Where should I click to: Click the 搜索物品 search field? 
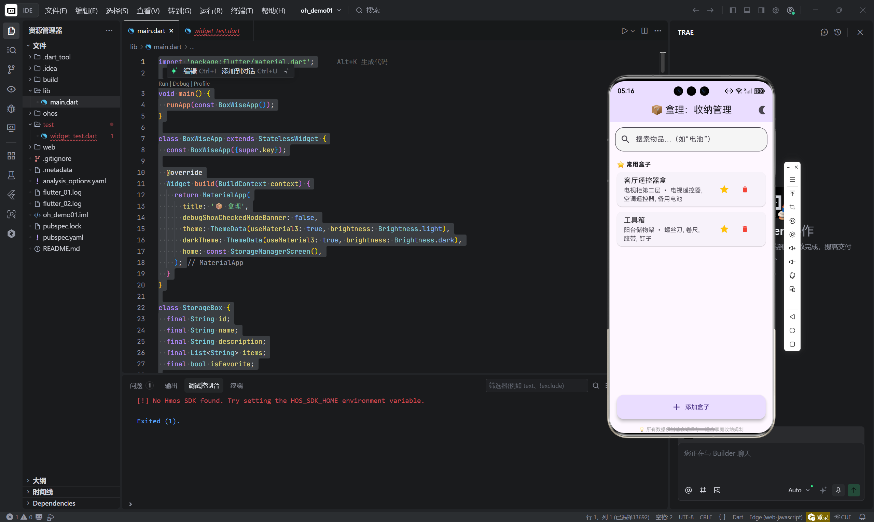coord(691,139)
